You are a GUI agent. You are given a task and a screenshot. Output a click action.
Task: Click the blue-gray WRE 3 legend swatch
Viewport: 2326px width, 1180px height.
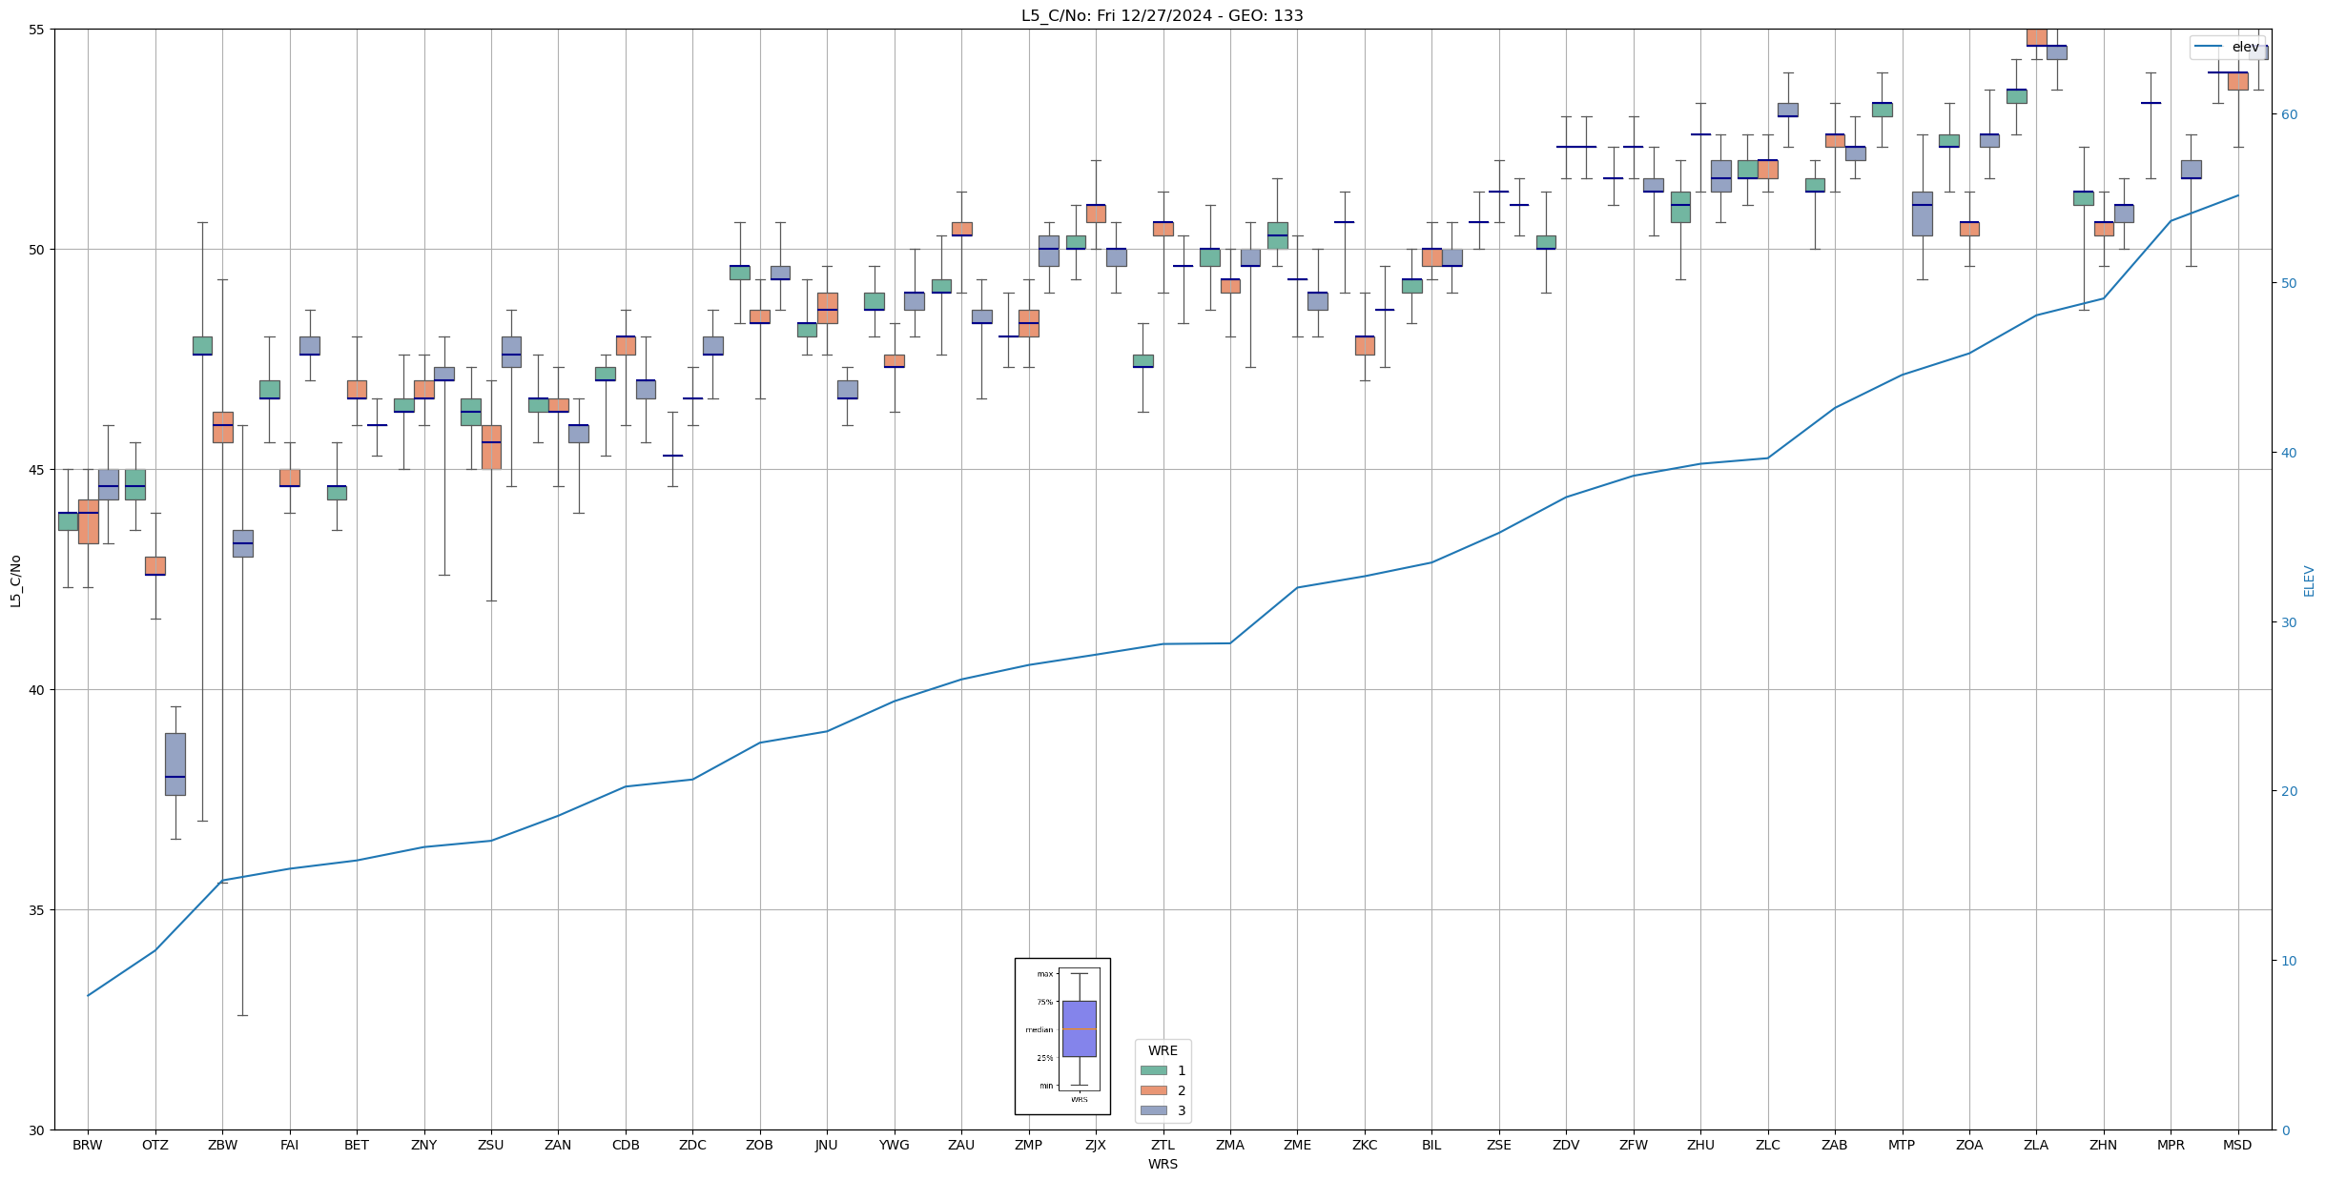(x=1153, y=1110)
